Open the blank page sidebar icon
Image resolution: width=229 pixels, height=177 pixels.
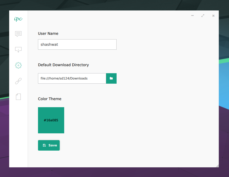18,97
